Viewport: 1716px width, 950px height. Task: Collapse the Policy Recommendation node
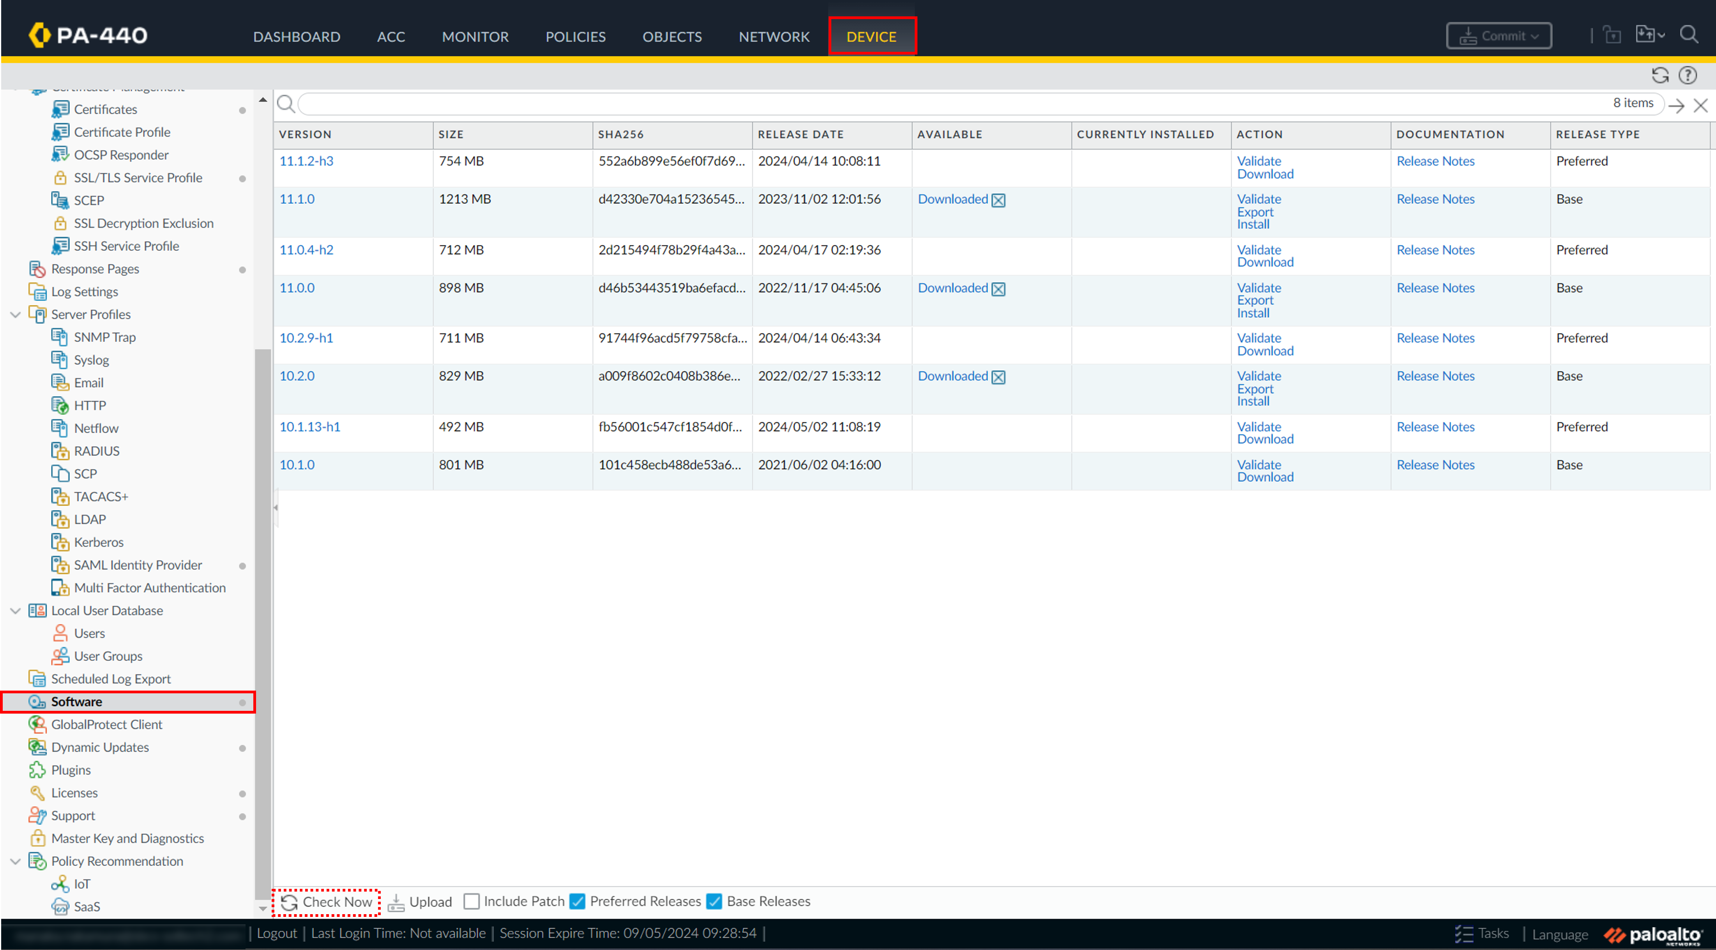click(x=15, y=862)
